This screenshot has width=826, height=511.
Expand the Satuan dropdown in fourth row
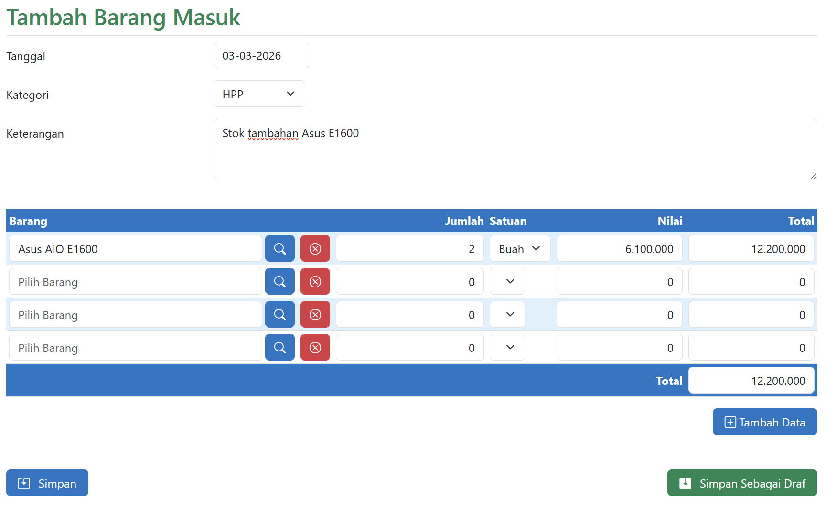click(507, 347)
